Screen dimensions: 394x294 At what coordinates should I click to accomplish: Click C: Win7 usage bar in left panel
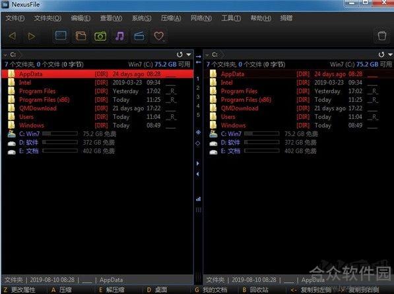click(60, 133)
